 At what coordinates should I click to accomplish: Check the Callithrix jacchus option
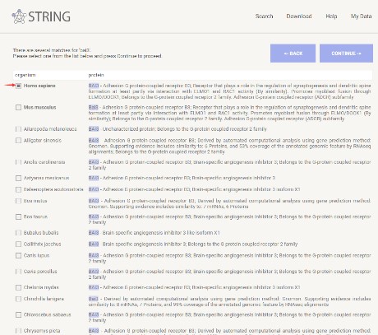point(18,244)
